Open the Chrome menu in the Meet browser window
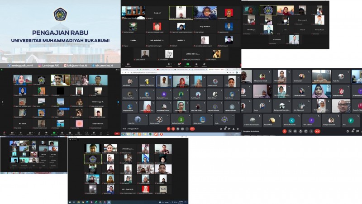 239,72
